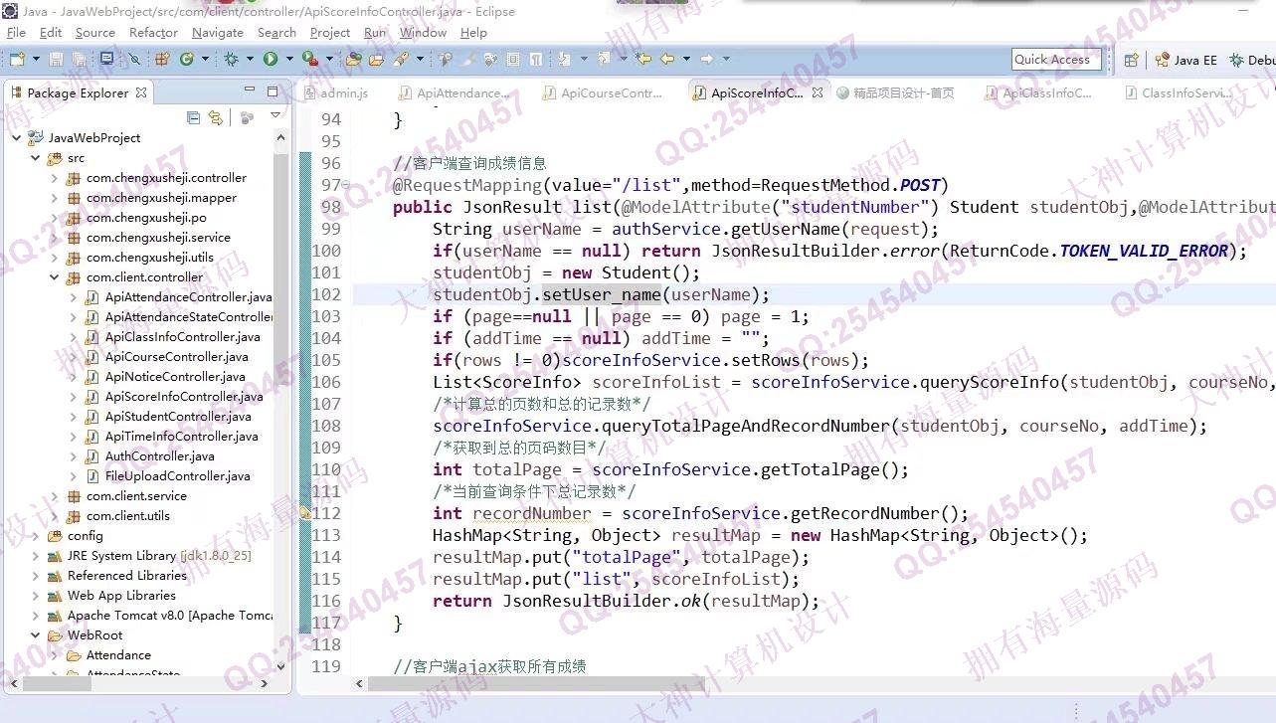
Task: Switch to Debug perspective
Action: (1253, 60)
